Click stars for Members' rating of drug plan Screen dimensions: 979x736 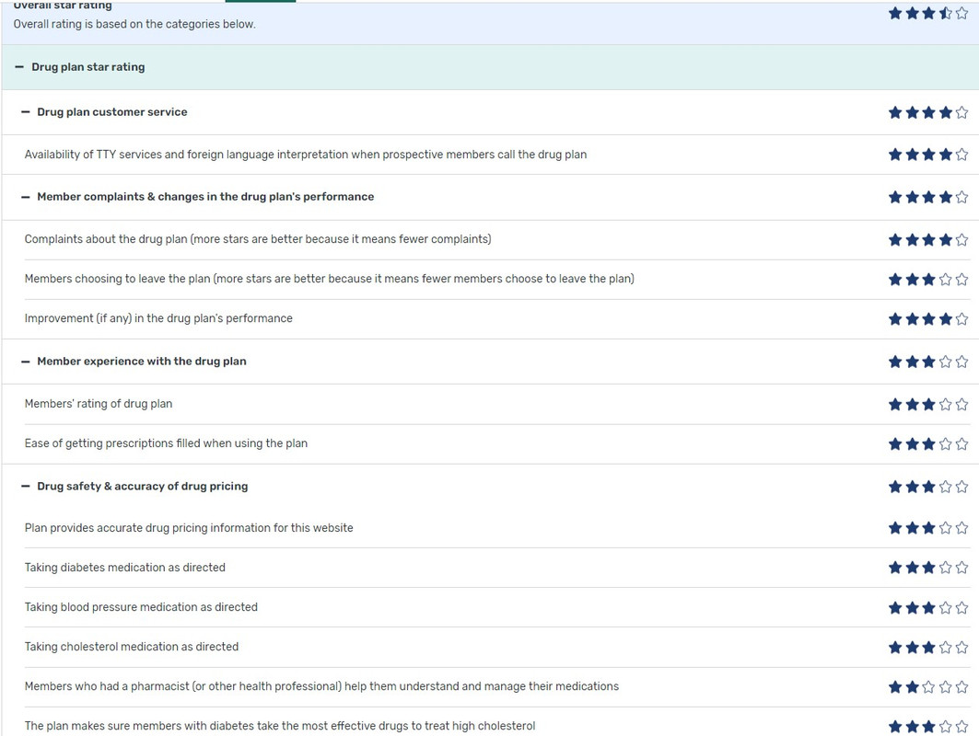tap(927, 404)
